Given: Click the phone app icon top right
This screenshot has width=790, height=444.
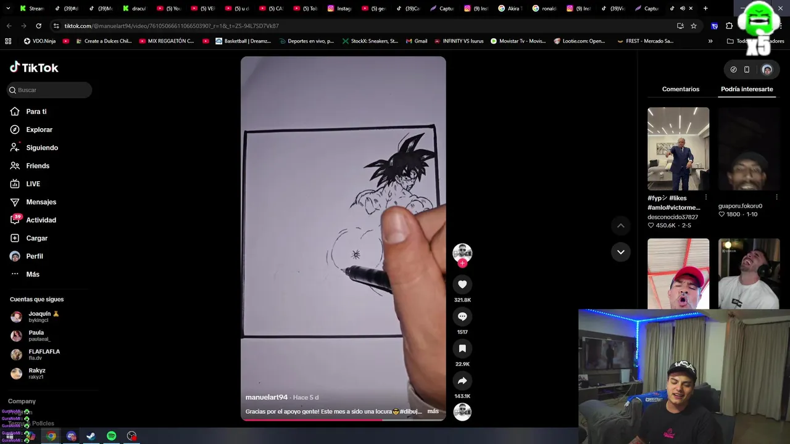Looking at the screenshot, I should [747, 70].
